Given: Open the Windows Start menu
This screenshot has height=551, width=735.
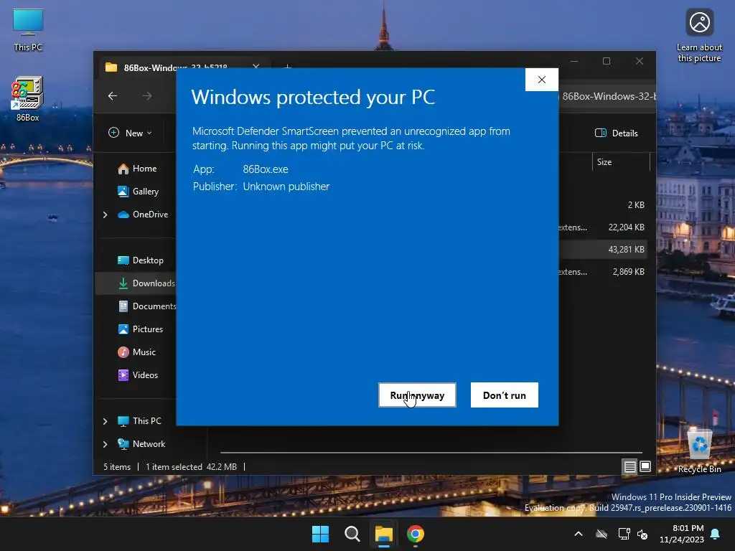Looking at the screenshot, I should 321,534.
